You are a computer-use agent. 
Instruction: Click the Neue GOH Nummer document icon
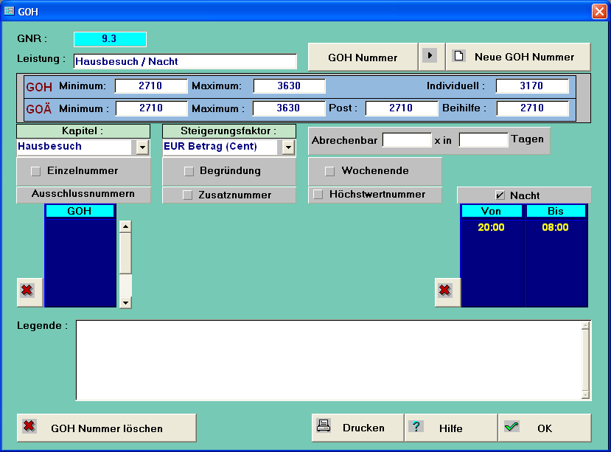click(458, 57)
